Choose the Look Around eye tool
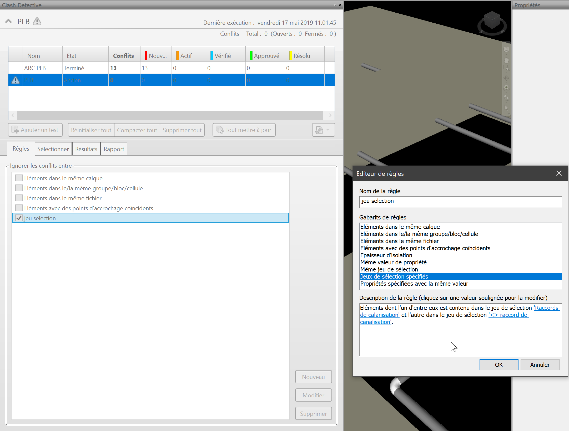The height and width of the screenshot is (431, 569). point(506,88)
